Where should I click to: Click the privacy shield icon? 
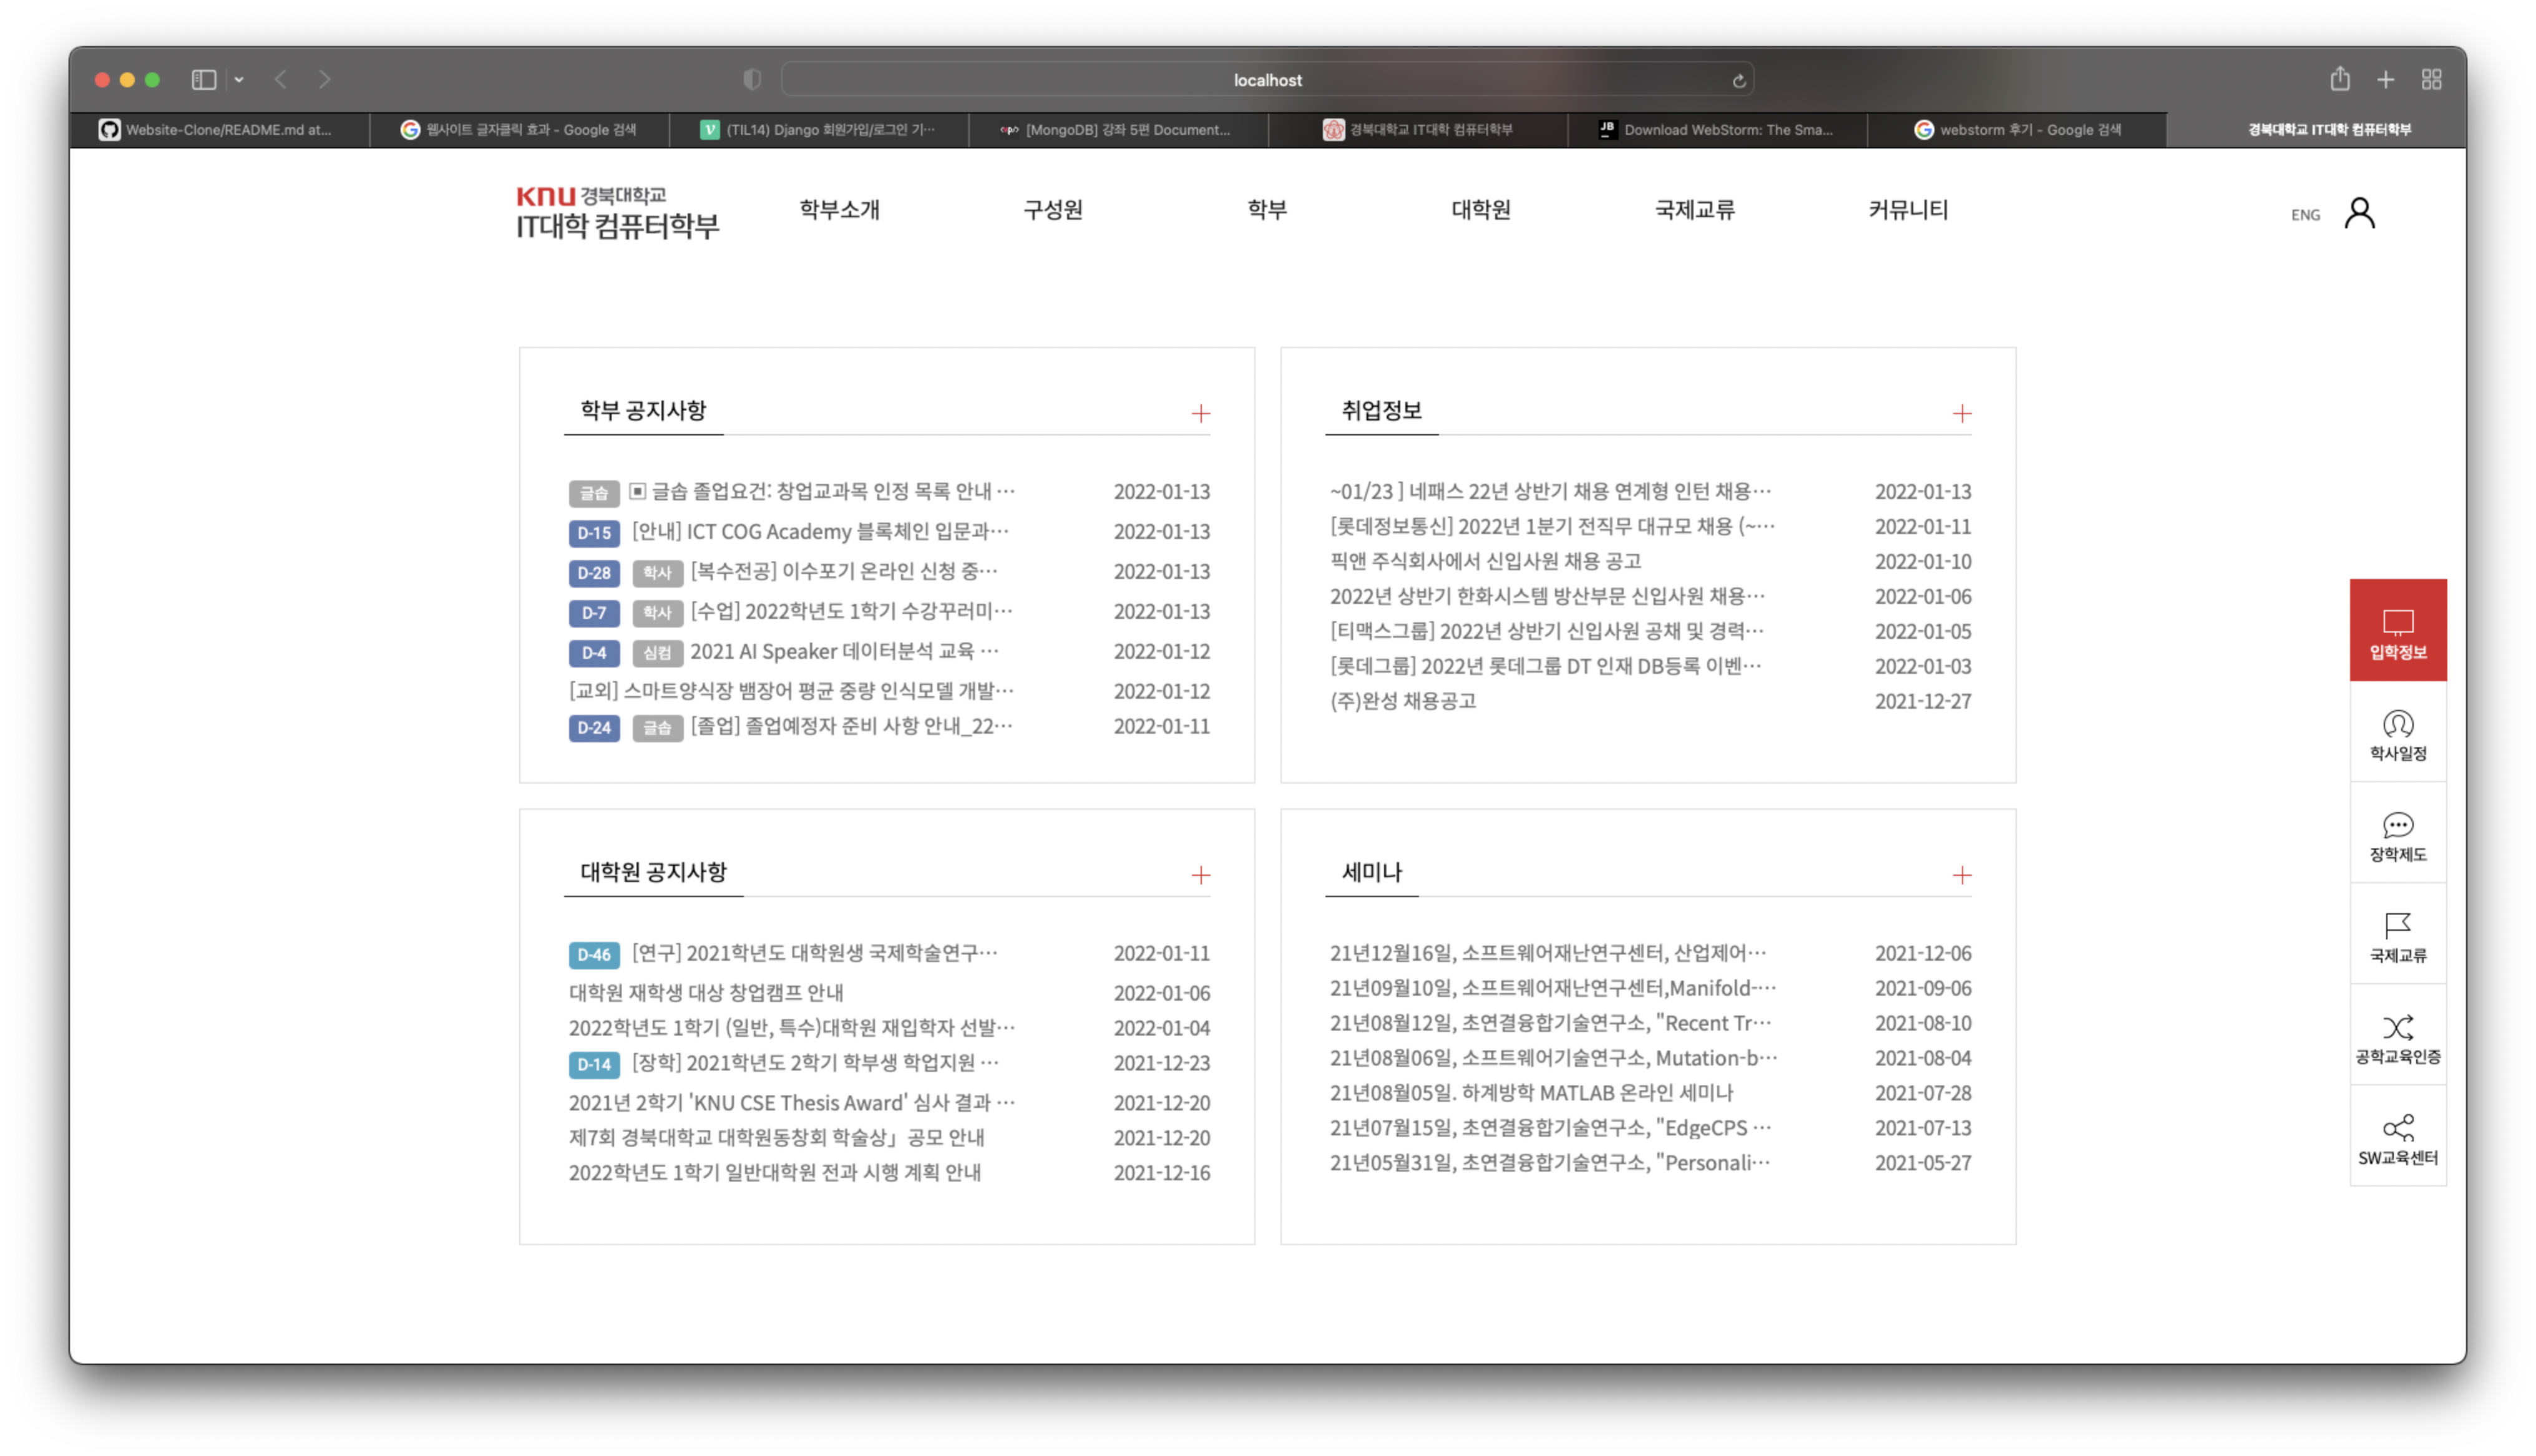[752, 79]
